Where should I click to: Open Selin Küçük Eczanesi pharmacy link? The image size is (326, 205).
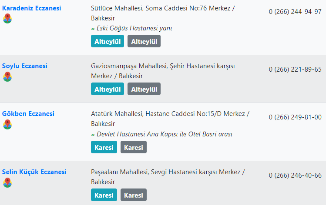tap(34, 172)
